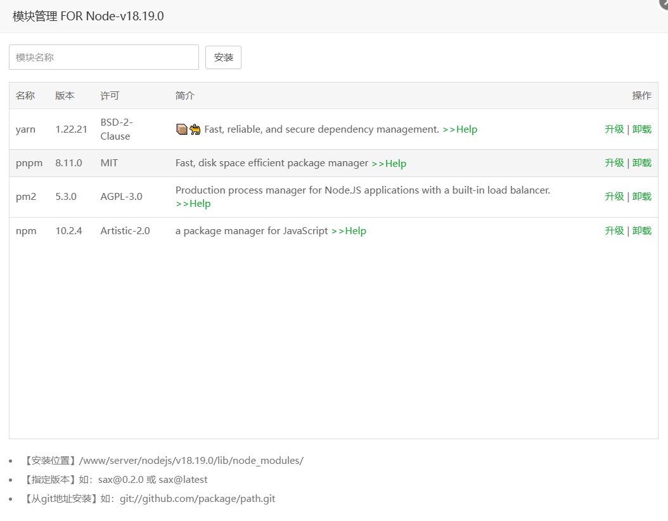Click the 简介 column header

[185, 96]
